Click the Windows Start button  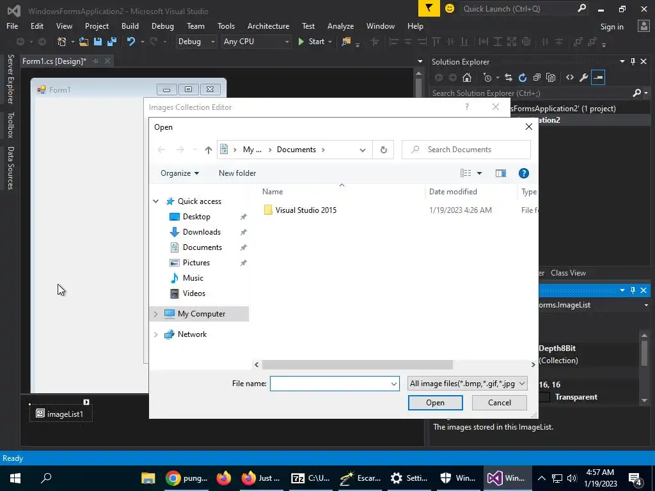coord(15,478)
